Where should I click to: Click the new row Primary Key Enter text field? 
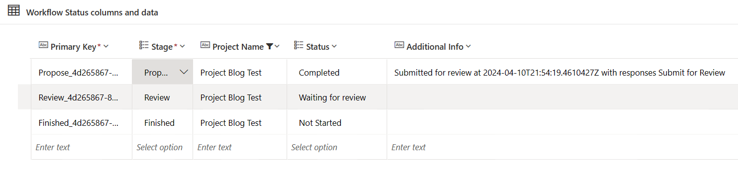pyautogui.click(x=82, y=147)
